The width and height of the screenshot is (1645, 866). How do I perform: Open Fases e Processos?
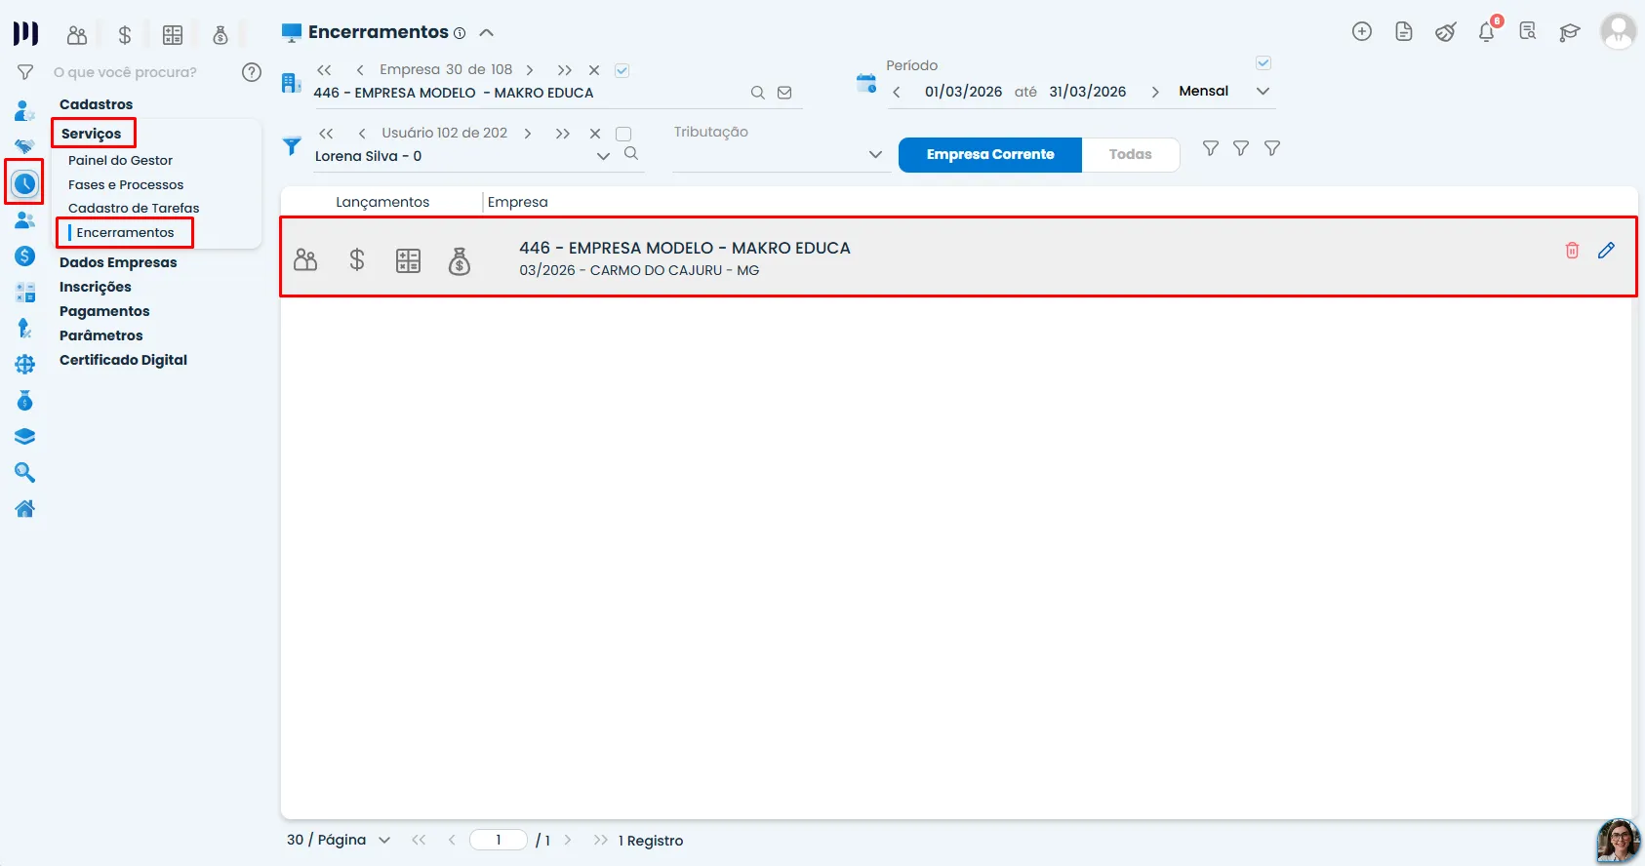pos(126,184)
